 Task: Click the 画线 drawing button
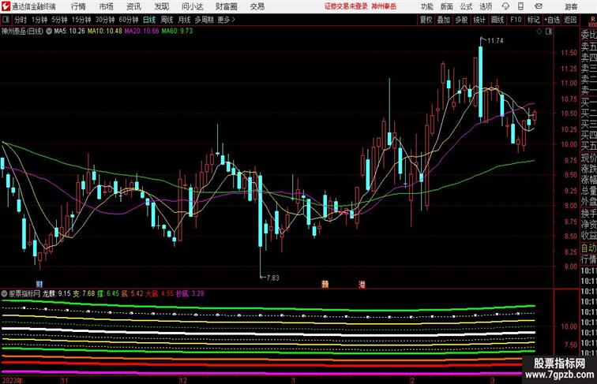[497, 20]
